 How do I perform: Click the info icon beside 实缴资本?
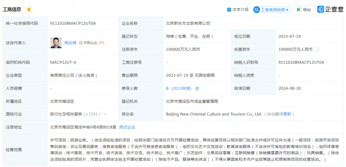317,50
